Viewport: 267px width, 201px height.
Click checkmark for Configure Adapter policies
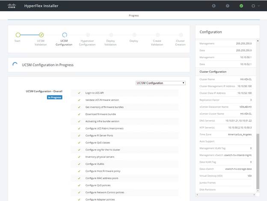79,199
